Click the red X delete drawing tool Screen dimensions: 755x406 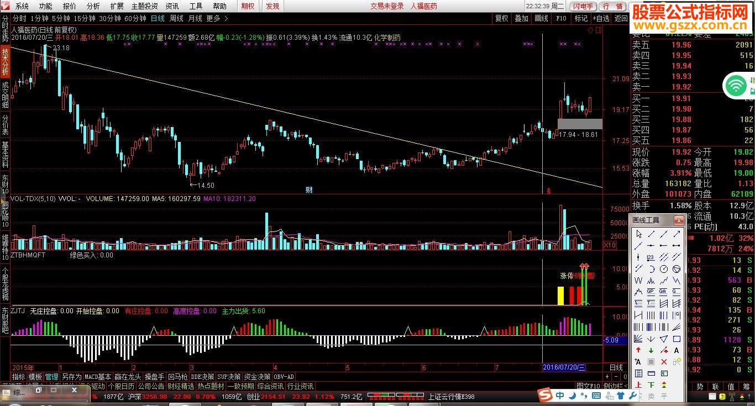click(x=664, y=361)
